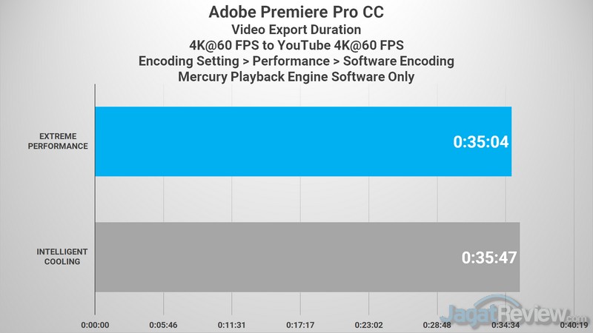Click the 0:35:04 data label
The width and height of the screenshot is (593, 333).
pos(480,142)
